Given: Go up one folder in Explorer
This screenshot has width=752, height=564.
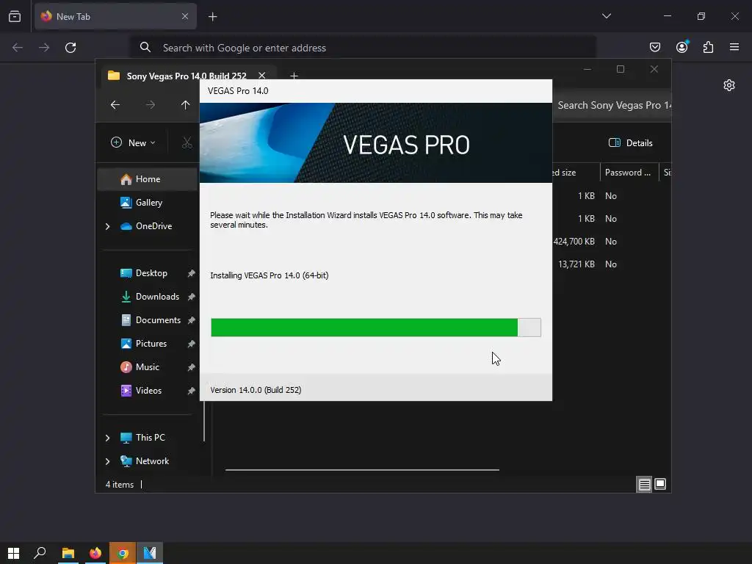Looking at the screenshot, I should coord(186,104).
